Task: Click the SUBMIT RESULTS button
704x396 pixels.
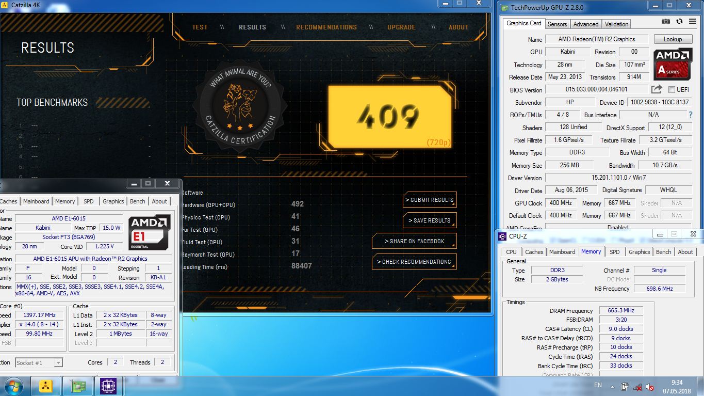Action: (430, 200)
